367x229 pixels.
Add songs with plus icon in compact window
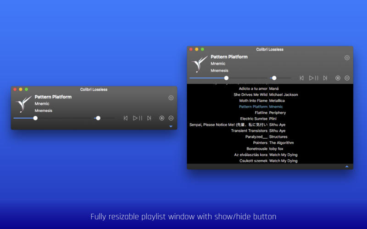pos(162,118)
